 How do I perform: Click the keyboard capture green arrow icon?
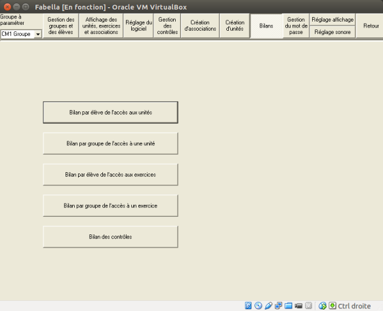click(x=333, y=306)
